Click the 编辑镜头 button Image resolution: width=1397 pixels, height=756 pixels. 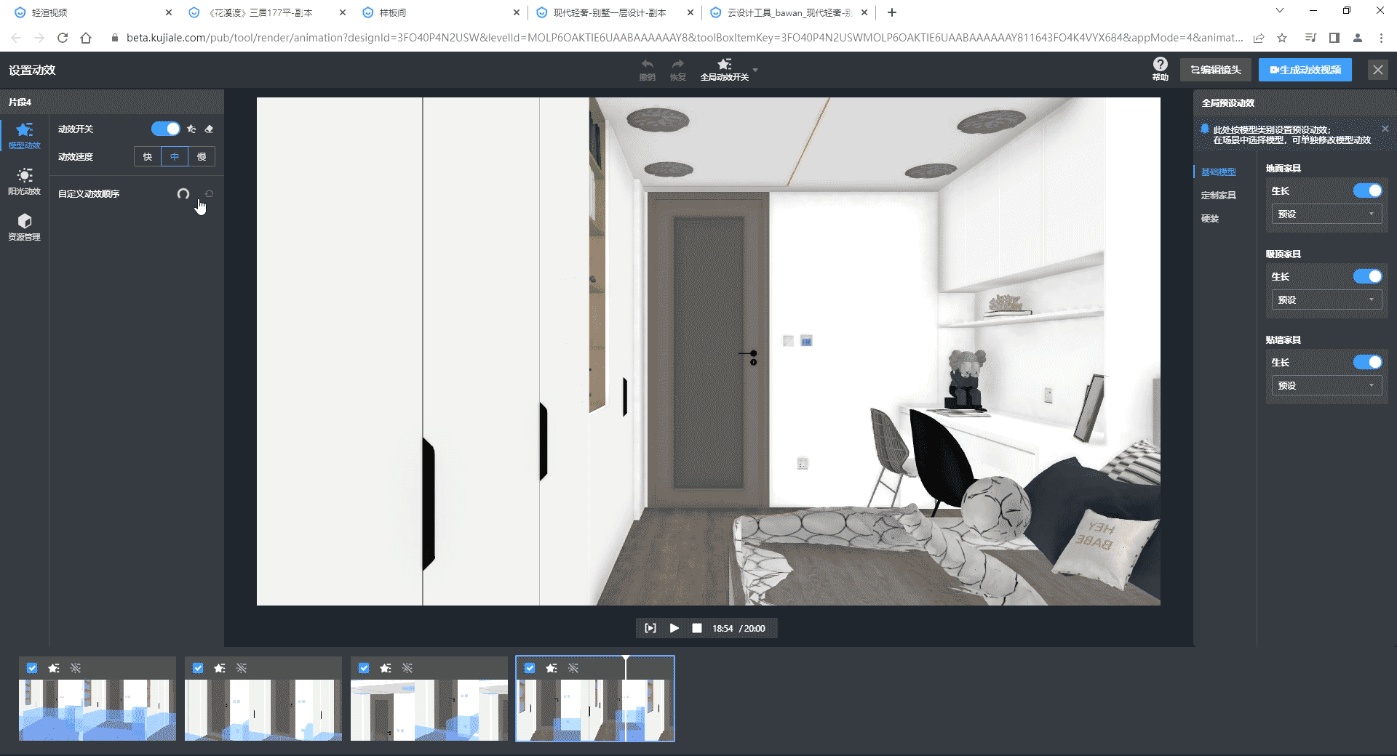pos(1215,70)
